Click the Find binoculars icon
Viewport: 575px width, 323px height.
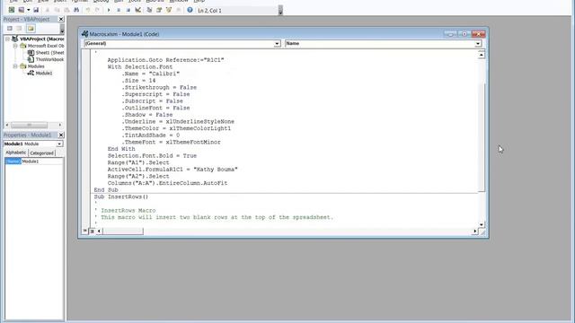pos(76,10)
